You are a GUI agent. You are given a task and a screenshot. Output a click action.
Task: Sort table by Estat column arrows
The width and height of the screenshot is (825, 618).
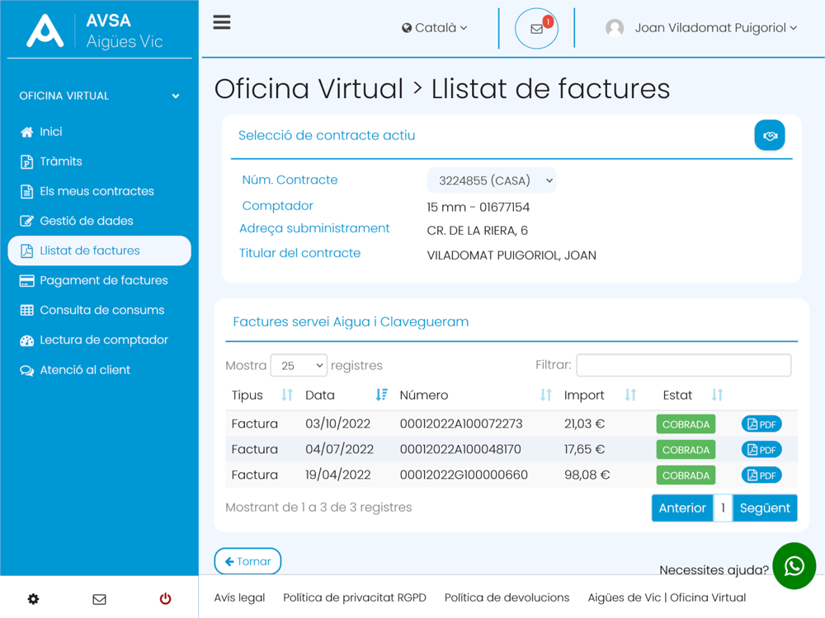(717, 395)
